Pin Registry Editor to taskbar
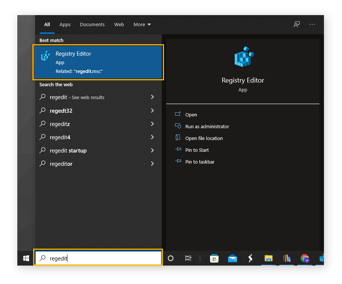342x284 pixels. [199, 162]
